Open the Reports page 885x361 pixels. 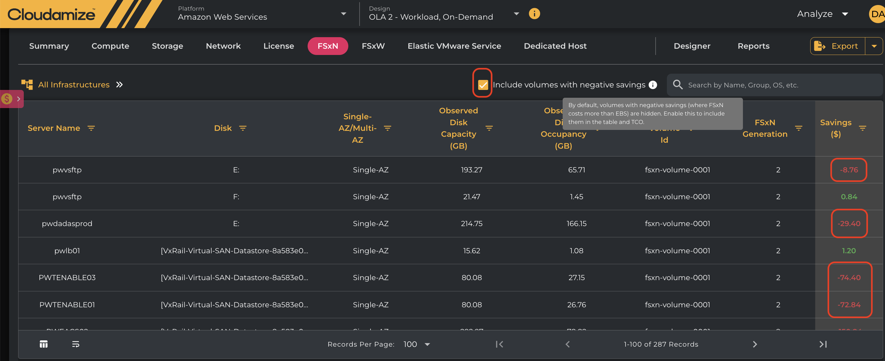coord(754,46)
